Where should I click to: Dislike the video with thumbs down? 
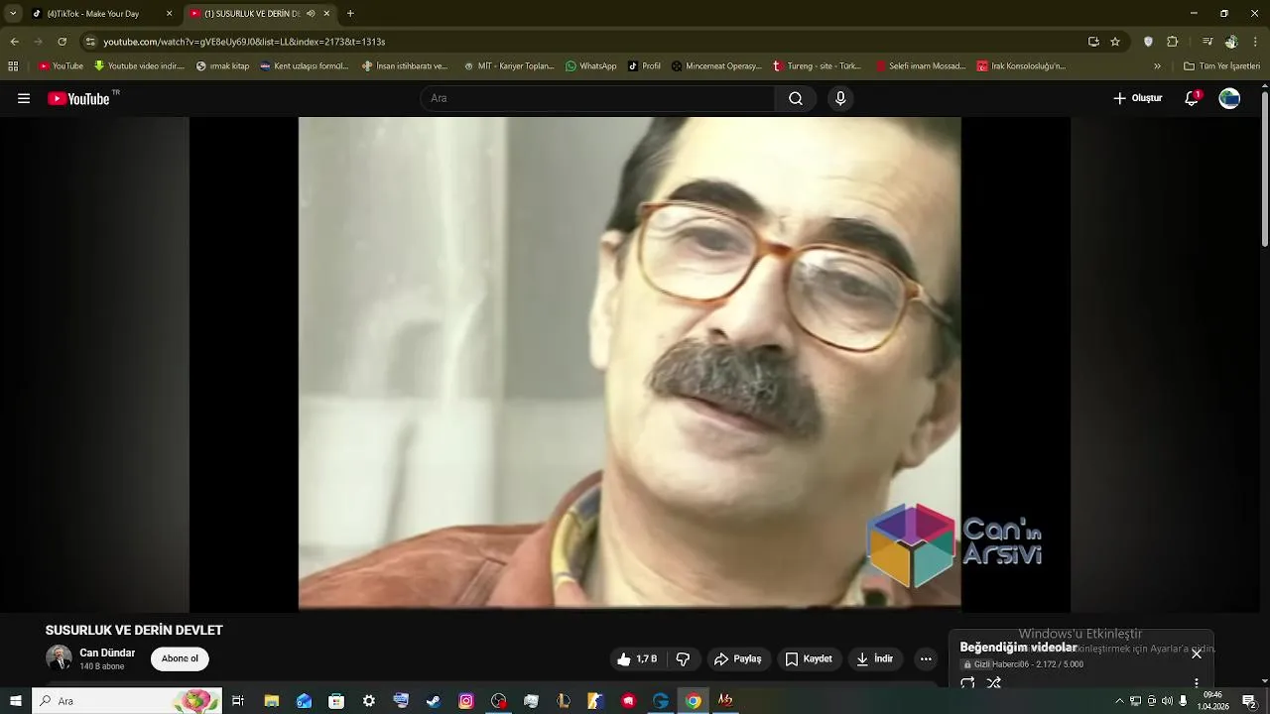tap(683, 659)
